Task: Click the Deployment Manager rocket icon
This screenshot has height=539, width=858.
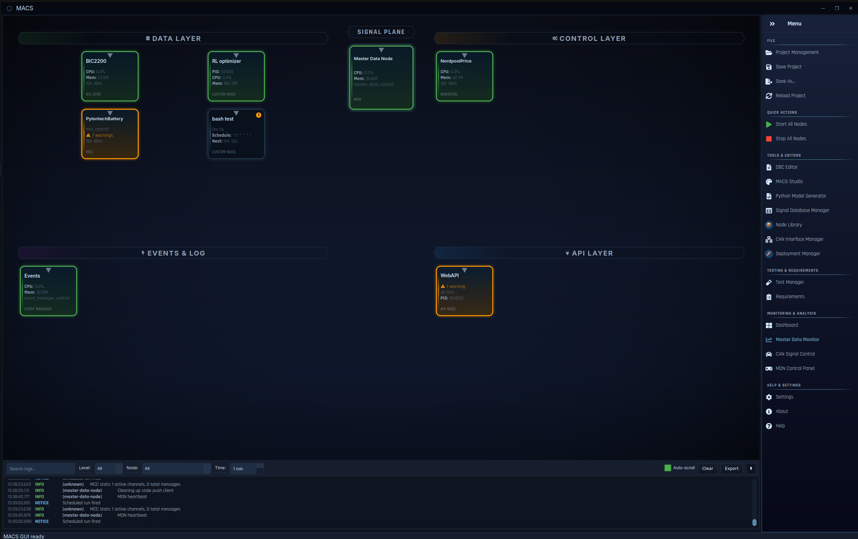Action: click(x=769, y=254)
